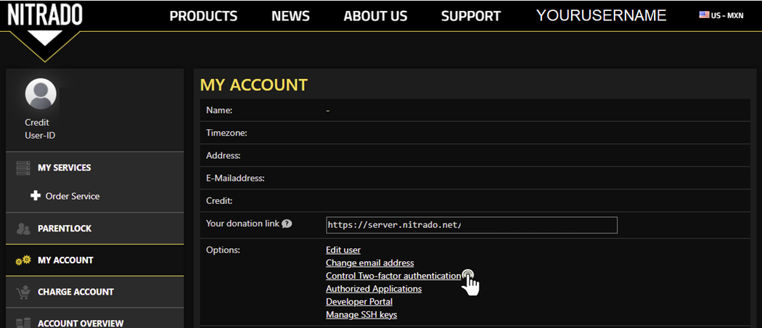Click the Account Overview sidebar icon
The height and width of the screenshot is (328, 762).
[23, 322]
